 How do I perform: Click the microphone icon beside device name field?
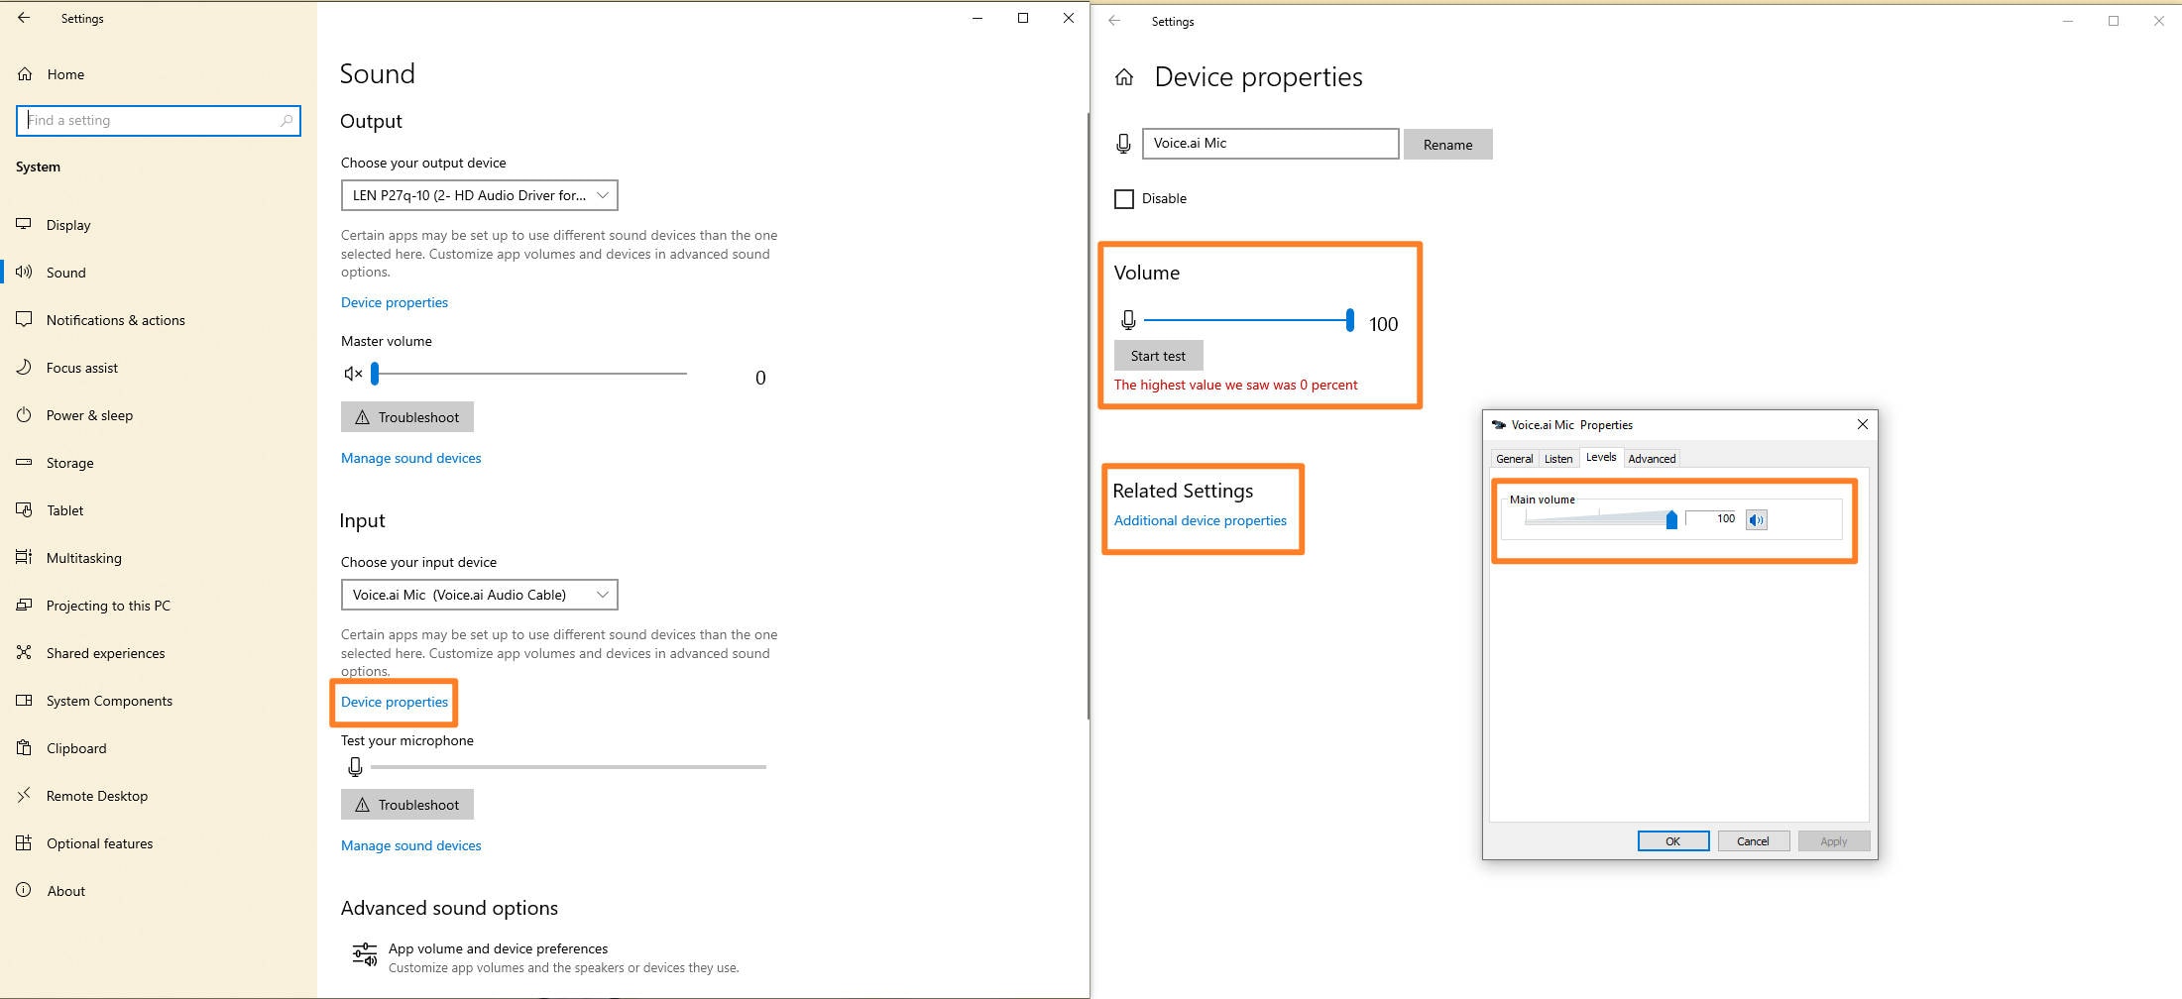click(1123, 144)
